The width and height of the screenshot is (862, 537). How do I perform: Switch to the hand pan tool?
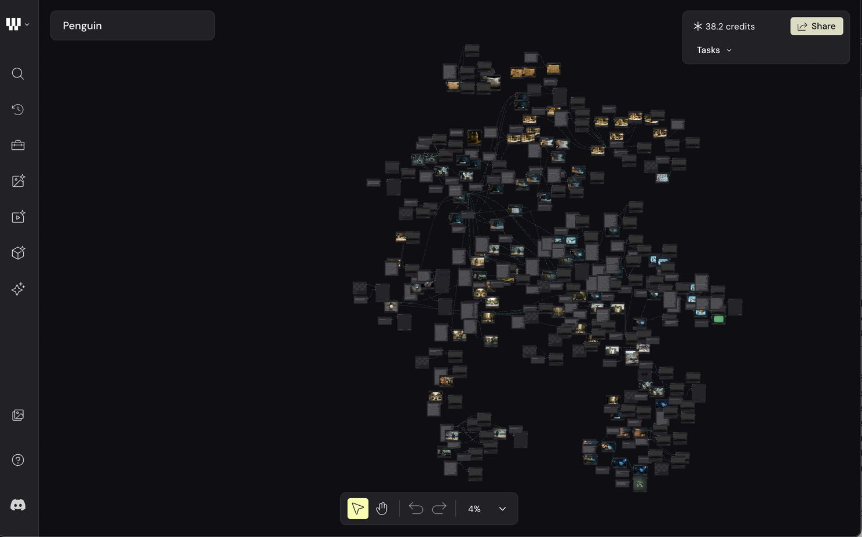[382, 509]
